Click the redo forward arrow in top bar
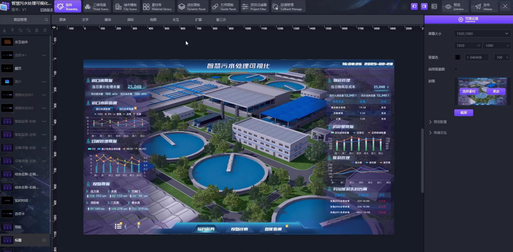The height and width of the screenshot is (252, 513). pyautogui.click(x=404, y=6)
